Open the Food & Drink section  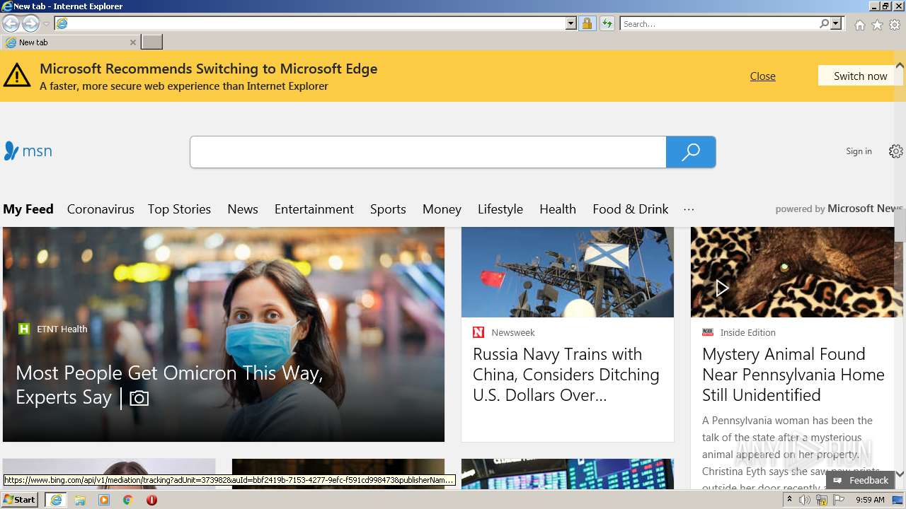(631, 209)
